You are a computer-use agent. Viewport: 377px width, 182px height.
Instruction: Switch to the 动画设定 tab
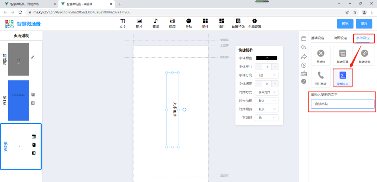[340, 38]
